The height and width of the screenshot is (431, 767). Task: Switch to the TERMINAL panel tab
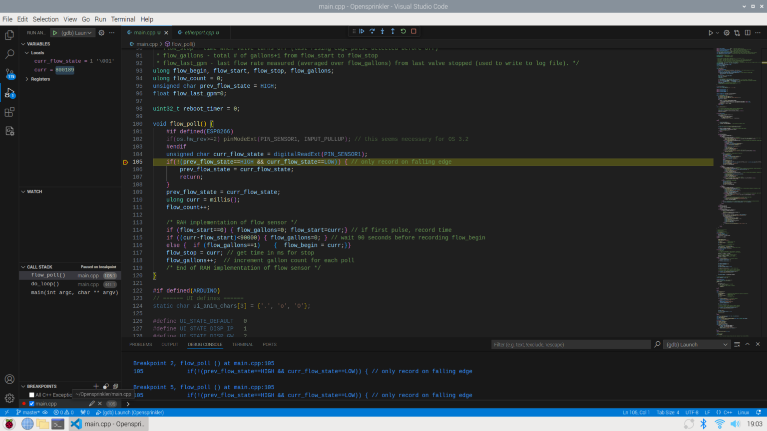(x=243, y=345)
